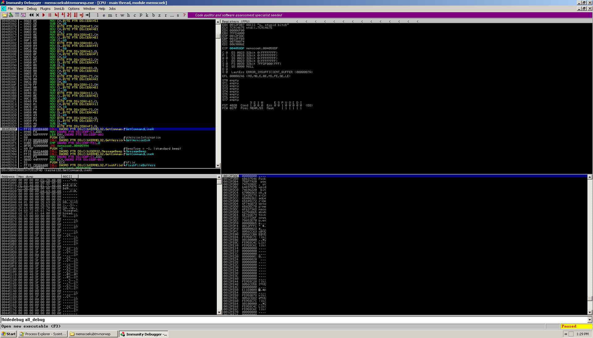Show Windows list via 'w' button
Screen dimensions: 593x338
point(122,15)
